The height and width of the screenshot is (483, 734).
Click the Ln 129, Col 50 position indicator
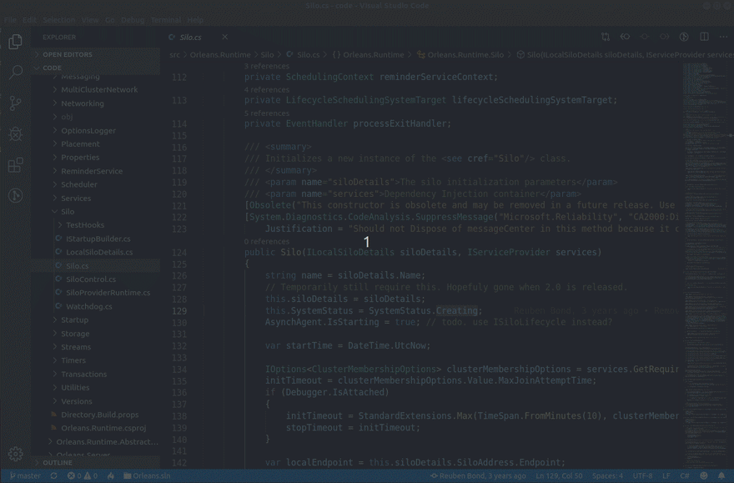[559, 476]
